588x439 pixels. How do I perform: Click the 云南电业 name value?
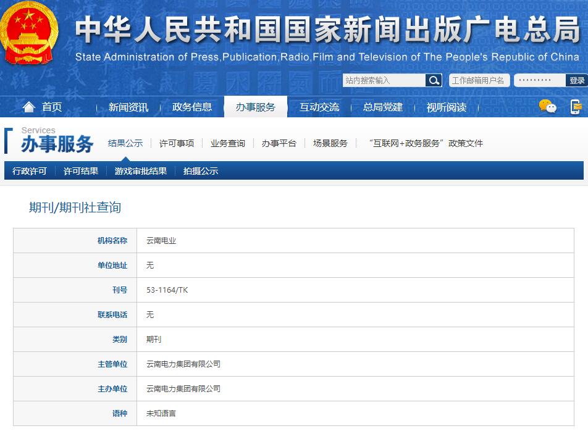(161, 241)
